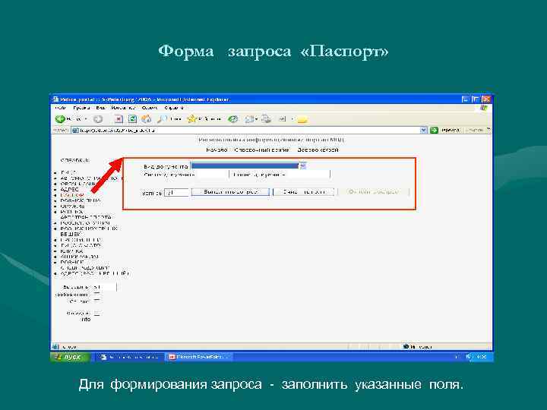The height and width of the screenshot is (410, 547).
Task: Click the Print toolbar icon
Action: tap(266, 119)
